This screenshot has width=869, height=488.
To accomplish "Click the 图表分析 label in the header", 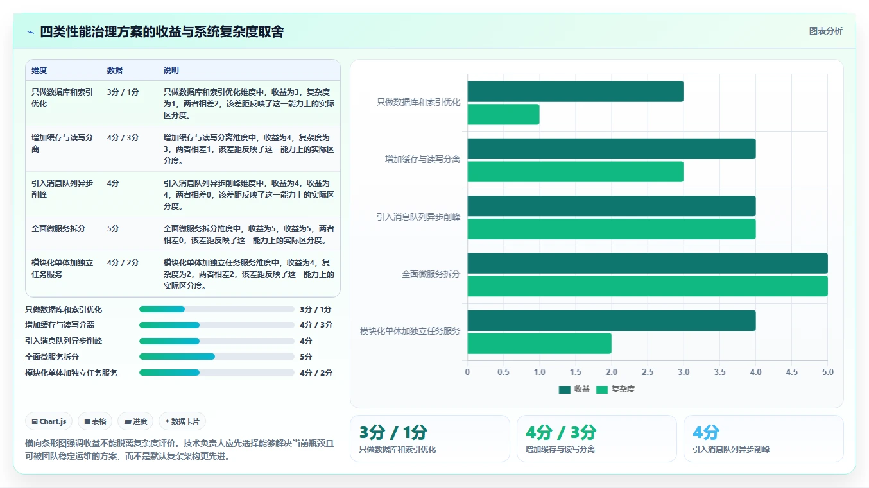I will click(x=826, y=31).
